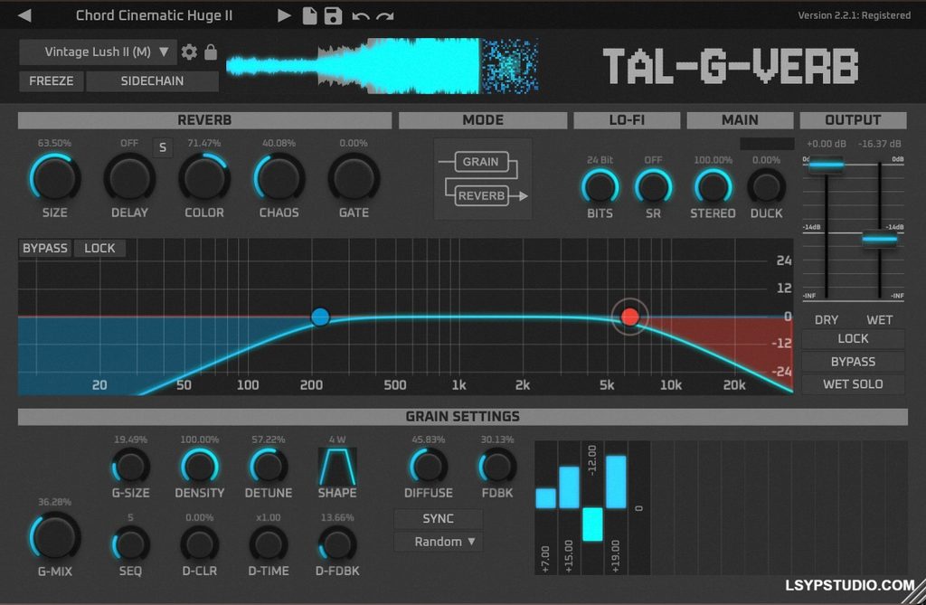Create new preset with the file icon

(x=309, y=15)
